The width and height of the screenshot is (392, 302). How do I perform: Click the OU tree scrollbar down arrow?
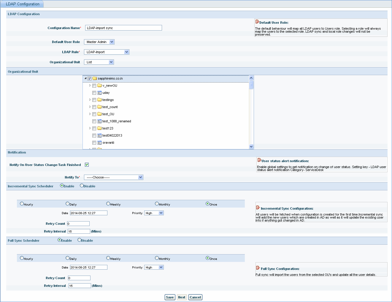tap(251, 146)
